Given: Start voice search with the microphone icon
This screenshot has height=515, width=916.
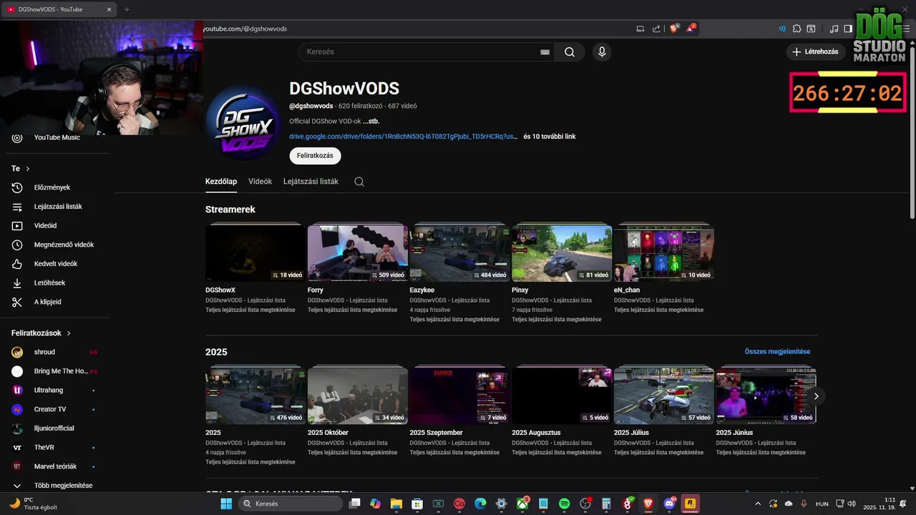Looking at the screenshot, I should coord(602,51).
